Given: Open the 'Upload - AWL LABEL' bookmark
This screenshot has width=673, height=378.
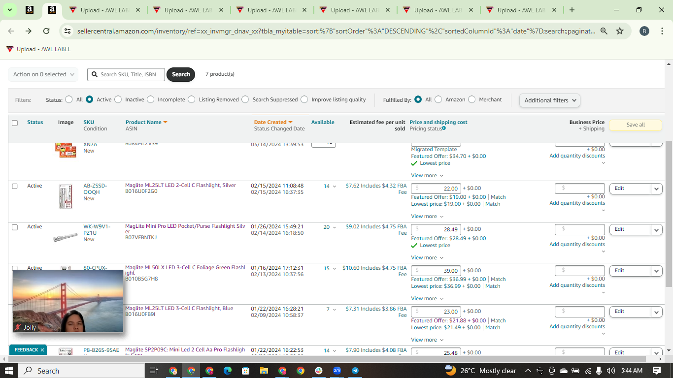Looking at the screenshot, I should click(x=38, y=49).
